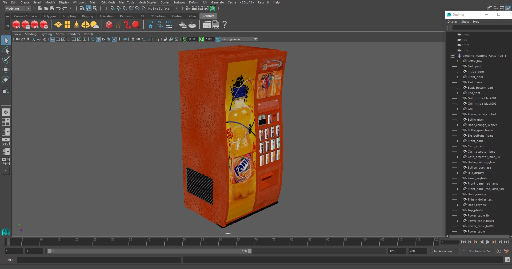The height and width of the screenshot is (269, 512).
Task: Toggle viewport exposure control button
Action: [x=185, y=39]
